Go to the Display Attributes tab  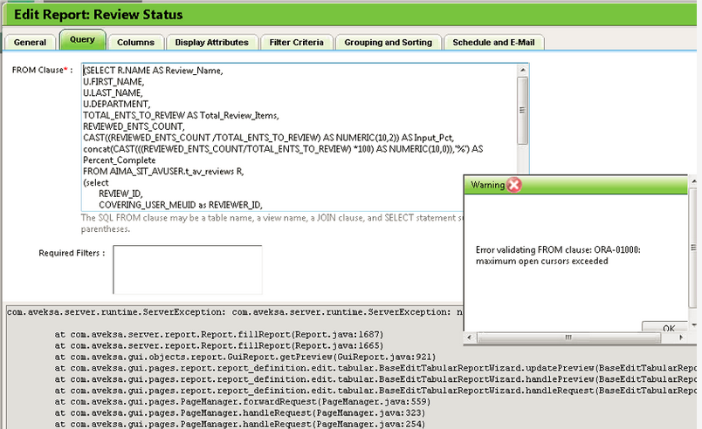pos(211,42)
